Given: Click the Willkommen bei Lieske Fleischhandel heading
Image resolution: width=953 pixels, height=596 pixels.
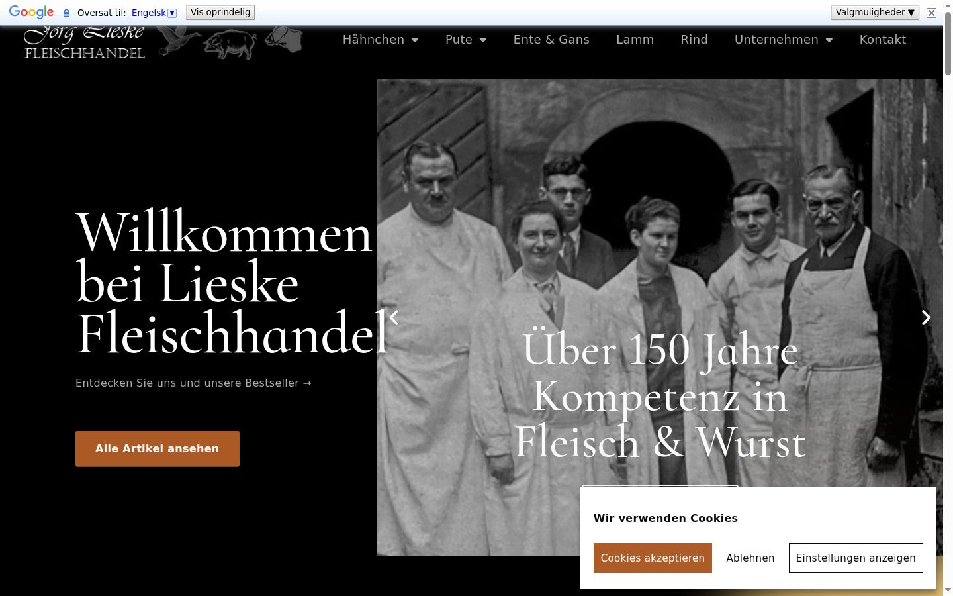Looking at the screenshot, I should click(232, 283).
